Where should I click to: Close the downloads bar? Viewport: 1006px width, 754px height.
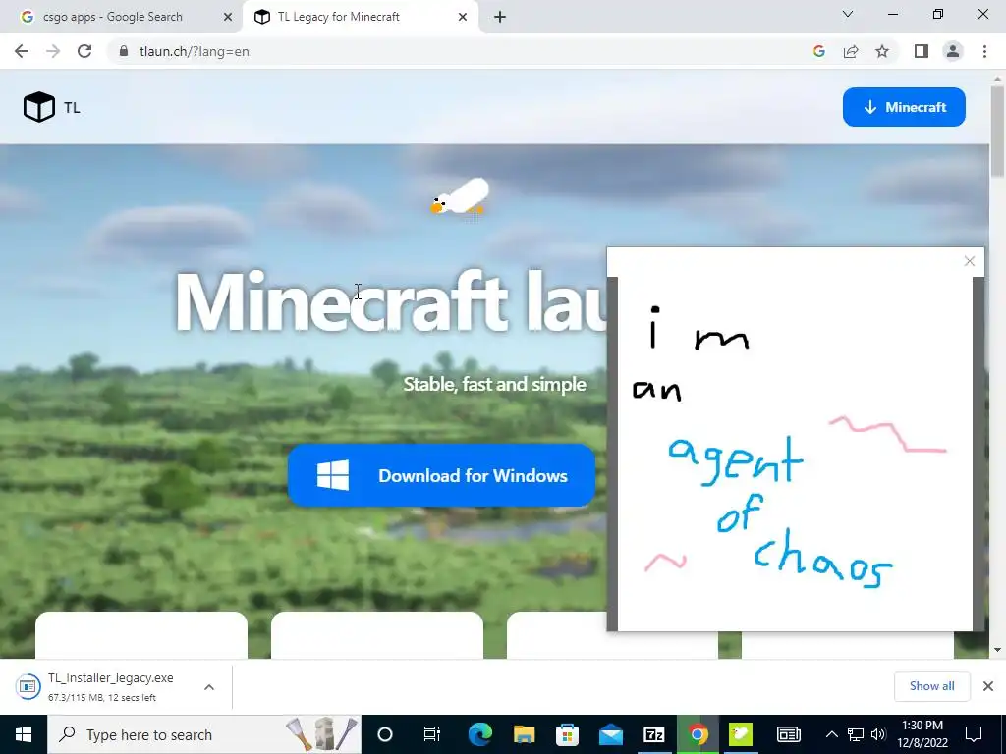click(988, 686)
